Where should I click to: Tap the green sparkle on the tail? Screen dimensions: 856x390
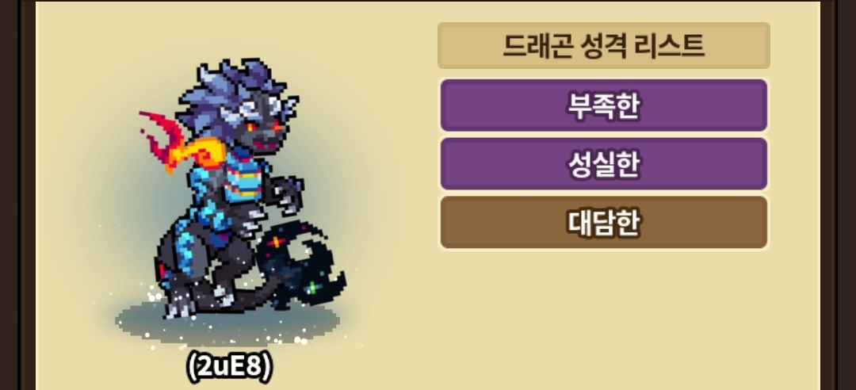(312, 287)
